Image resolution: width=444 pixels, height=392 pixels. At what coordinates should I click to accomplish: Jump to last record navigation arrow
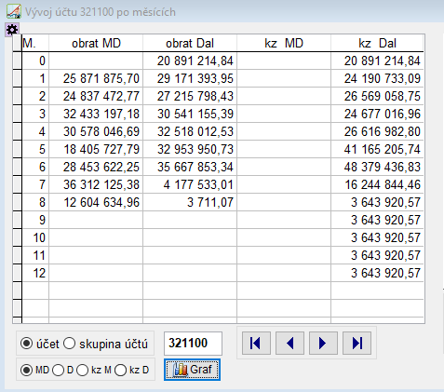(357, 344)
